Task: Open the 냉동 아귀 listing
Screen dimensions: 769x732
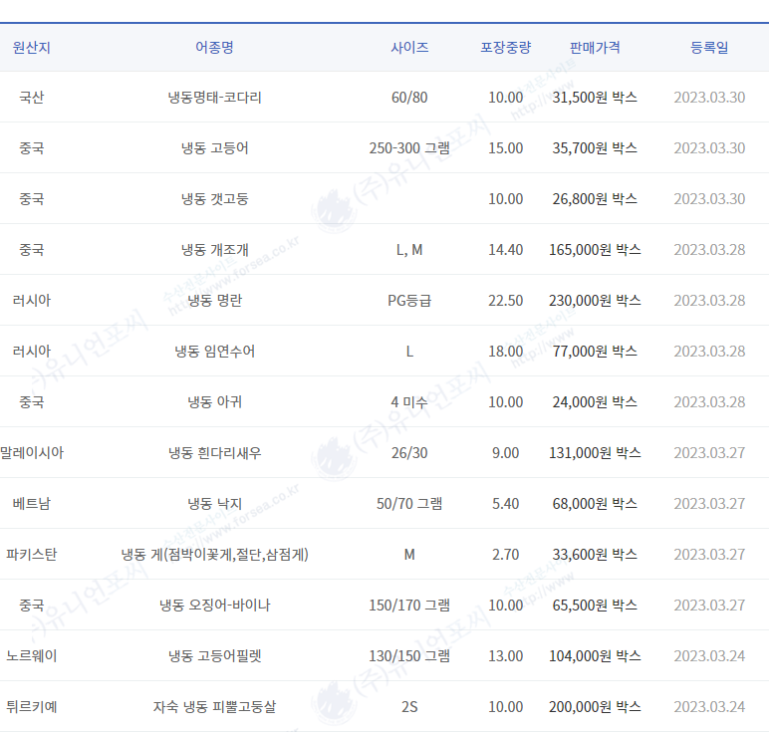Action: point(214,402)
